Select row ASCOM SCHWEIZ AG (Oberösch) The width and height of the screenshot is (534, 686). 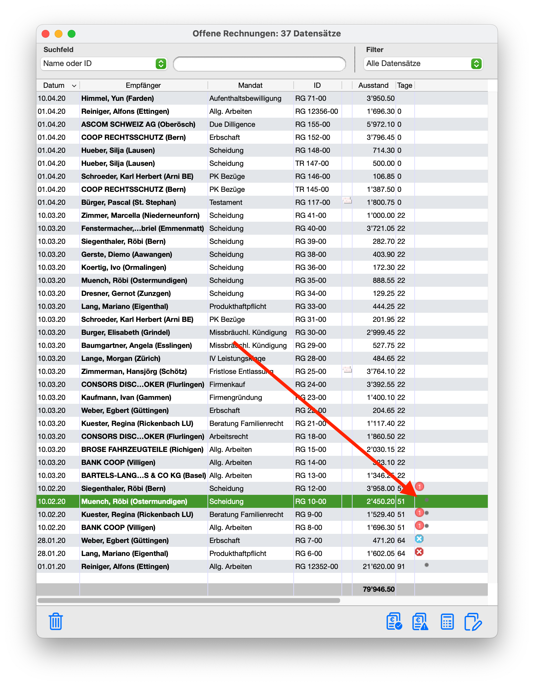click(x=262, y=124)
